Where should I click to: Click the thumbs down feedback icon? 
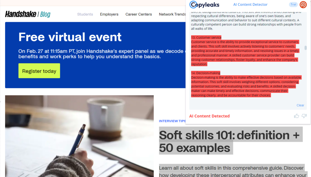point(304,116)
